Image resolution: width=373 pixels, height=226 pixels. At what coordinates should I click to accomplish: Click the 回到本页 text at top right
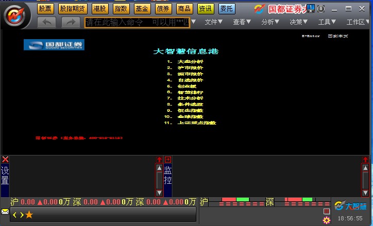click(x=338, y=36)
